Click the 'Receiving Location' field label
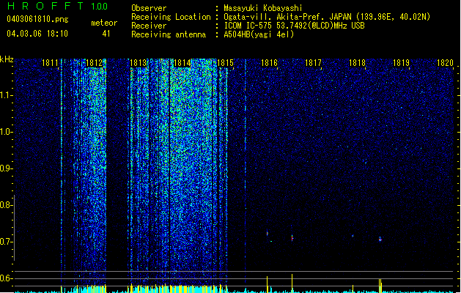 171,17
